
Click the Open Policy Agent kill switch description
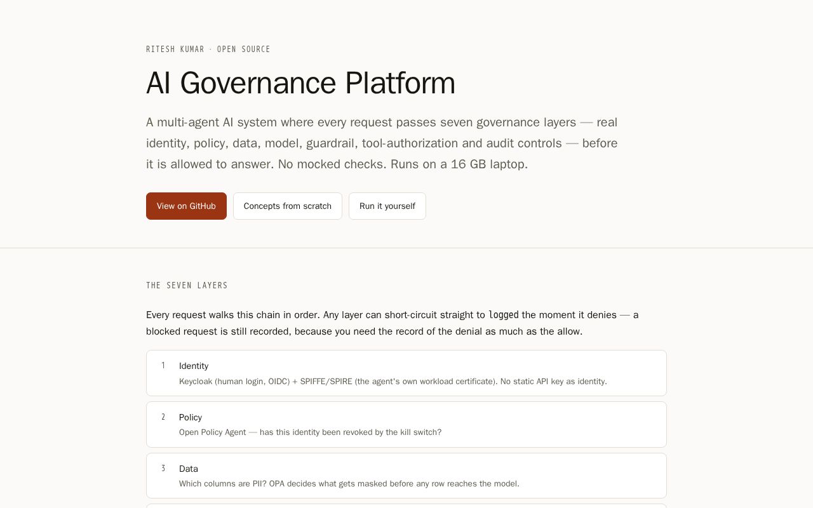pyautogui.click(x=310, y=432)
